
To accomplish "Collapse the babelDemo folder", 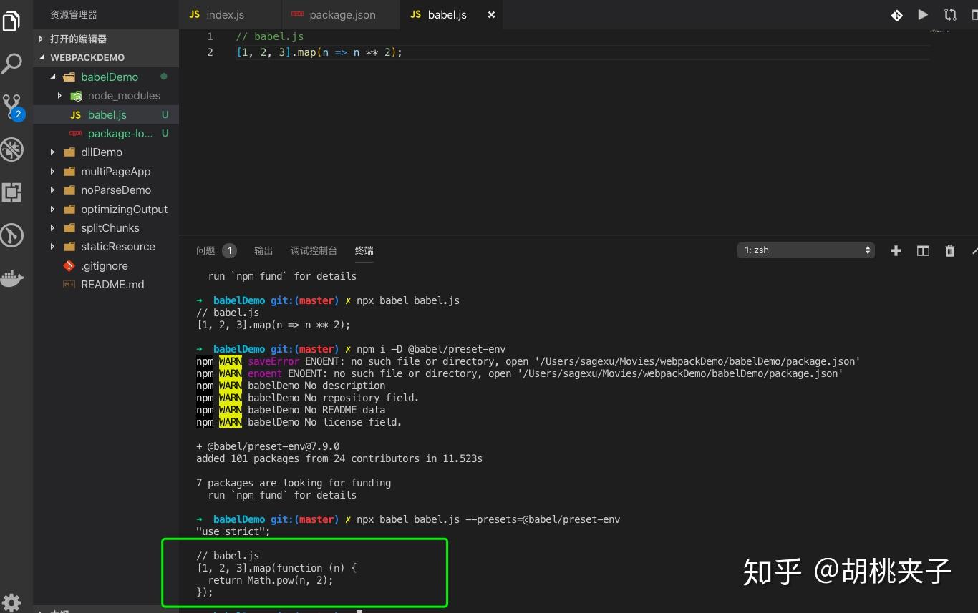I will [x=52, y=77].
